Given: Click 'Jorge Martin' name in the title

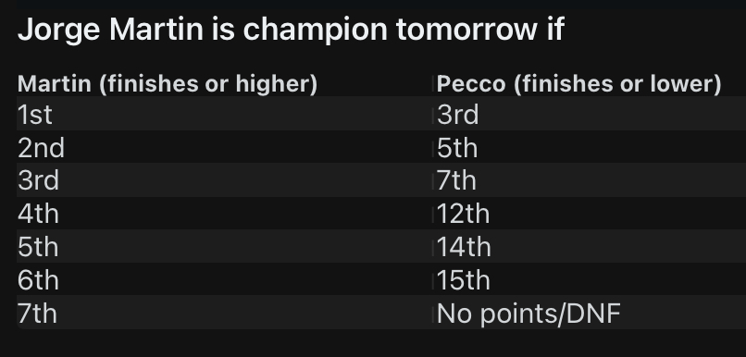Looking at the screenshot, I should [110, 30].
